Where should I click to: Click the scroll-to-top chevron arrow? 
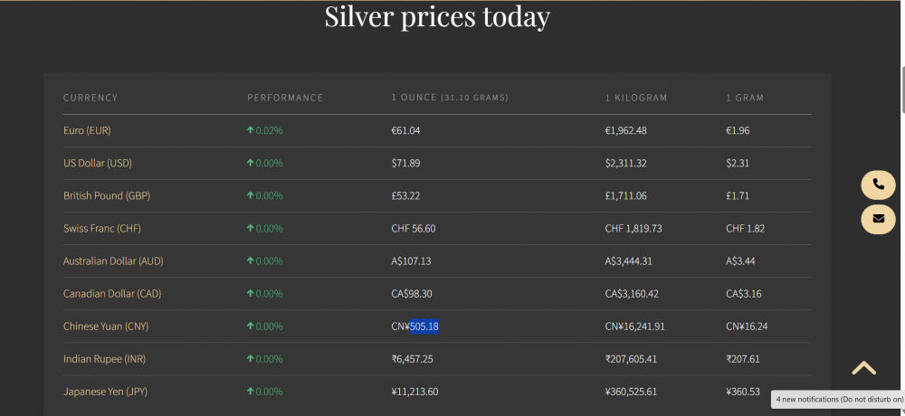[x=863, y=368]
